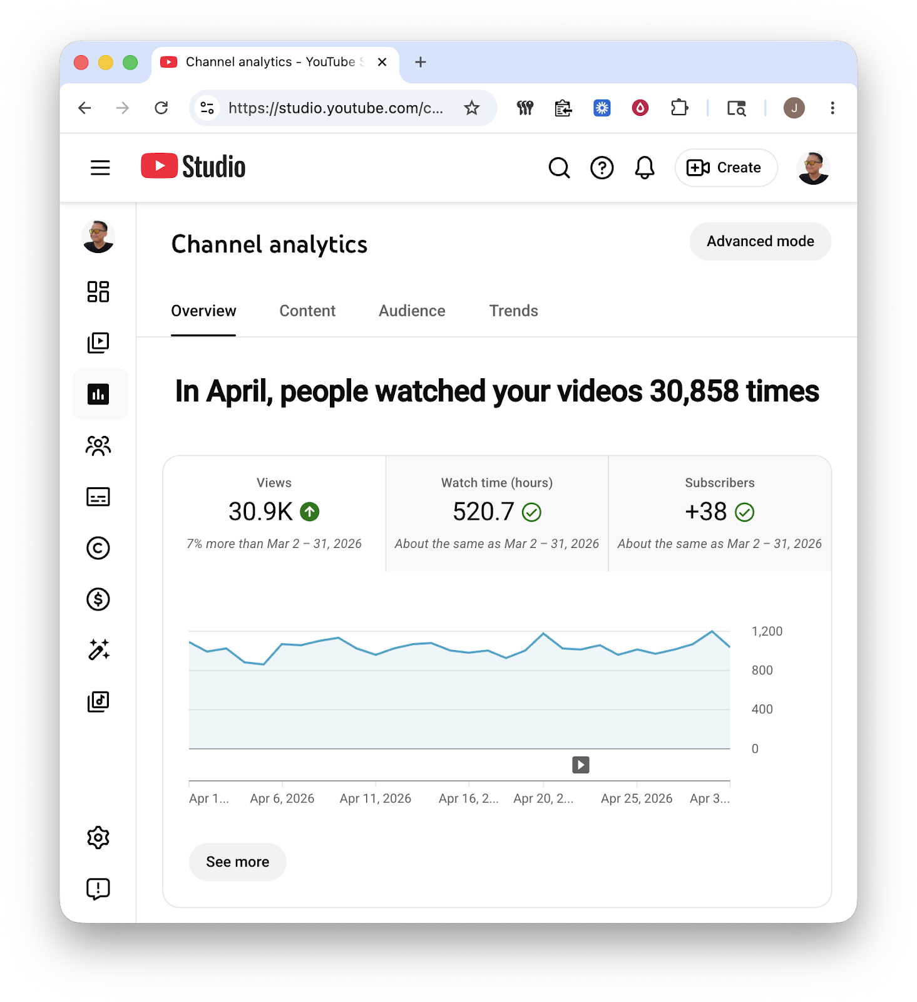Open Earn dollar icon in sidebar

(98, 599)
